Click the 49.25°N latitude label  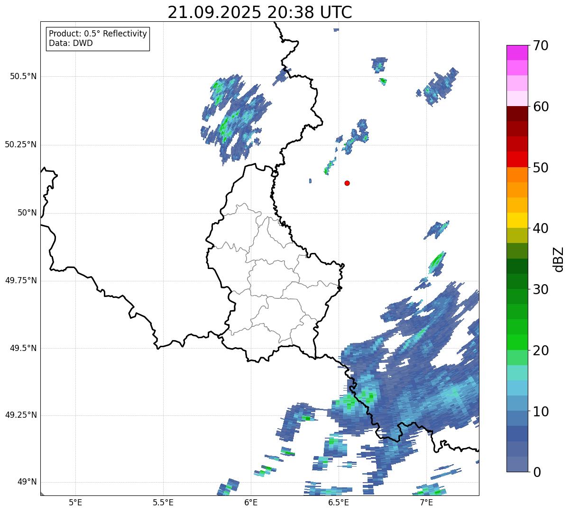(21, 415)
